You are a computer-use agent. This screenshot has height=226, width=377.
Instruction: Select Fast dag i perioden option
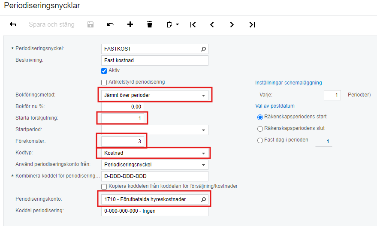260,140
